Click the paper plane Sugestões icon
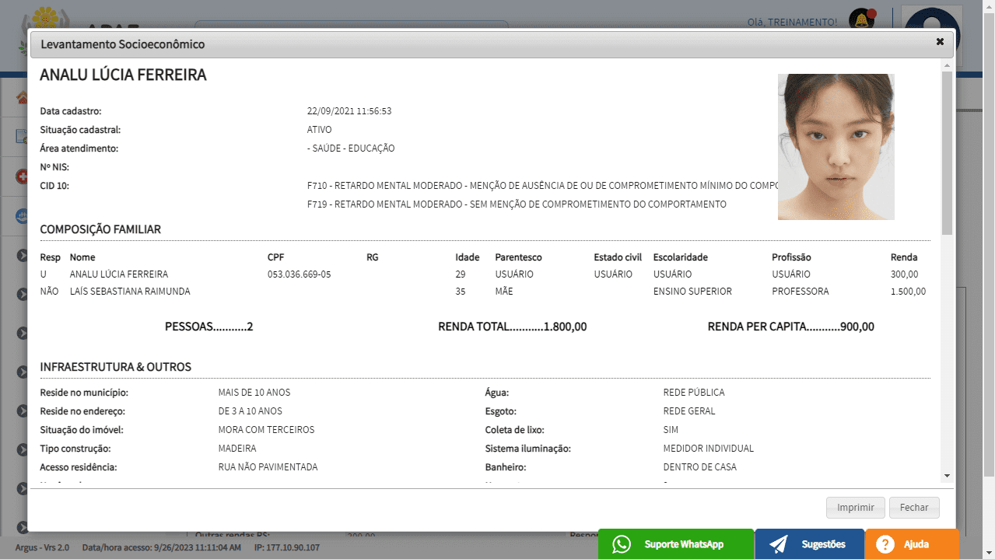This screenshot has height=559, width=995. coord(779,544)
